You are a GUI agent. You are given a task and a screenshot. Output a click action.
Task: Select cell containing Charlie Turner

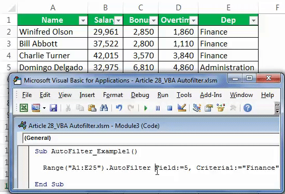pos(53,55)
